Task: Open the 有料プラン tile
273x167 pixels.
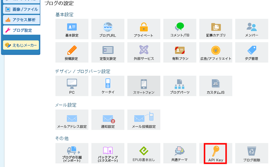Action: point(180,52)
